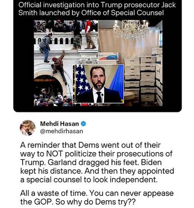Click the microphone in the inset photo
The width and height of the screenshot is (194, 208).
click(x=102, y=98)
